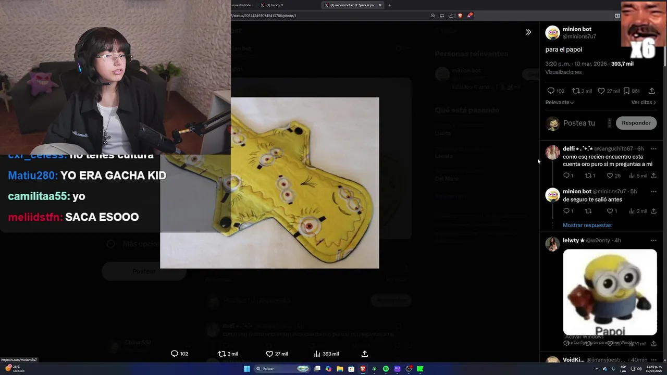Zoom icon in browser address bar

433,16
